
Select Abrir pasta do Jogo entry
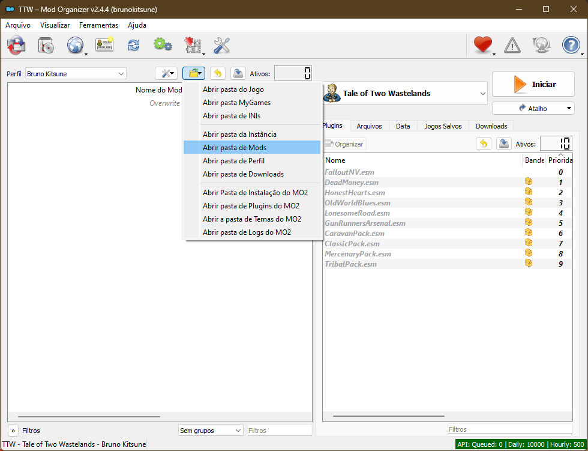point(252,89)
